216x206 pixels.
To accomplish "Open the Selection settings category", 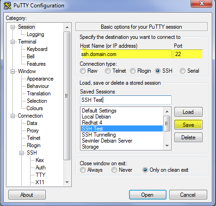I will point(37,101).
